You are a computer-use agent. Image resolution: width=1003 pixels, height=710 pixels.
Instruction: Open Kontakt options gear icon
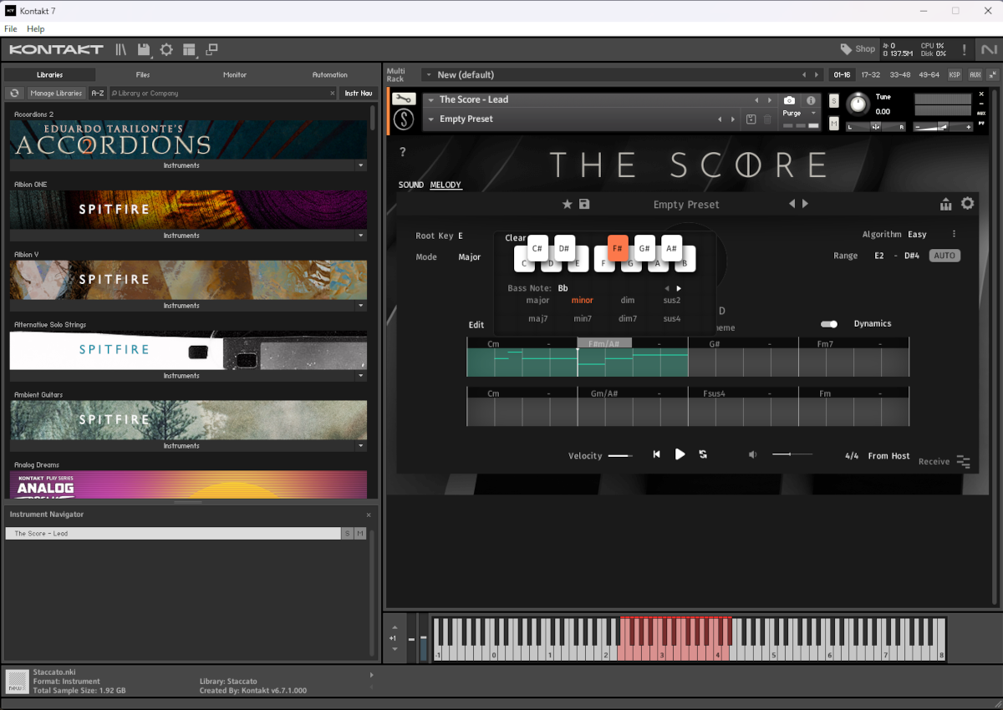click(166, 50)
